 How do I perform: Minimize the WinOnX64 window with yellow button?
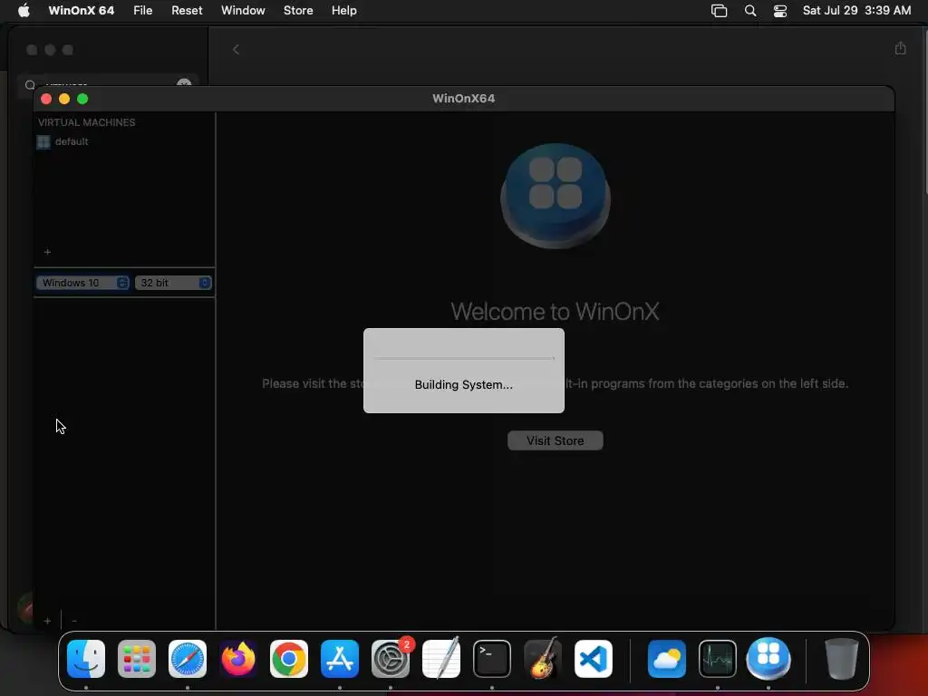point(64,99)
